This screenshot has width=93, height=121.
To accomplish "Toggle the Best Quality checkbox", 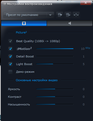I will (x=11, y=41).
